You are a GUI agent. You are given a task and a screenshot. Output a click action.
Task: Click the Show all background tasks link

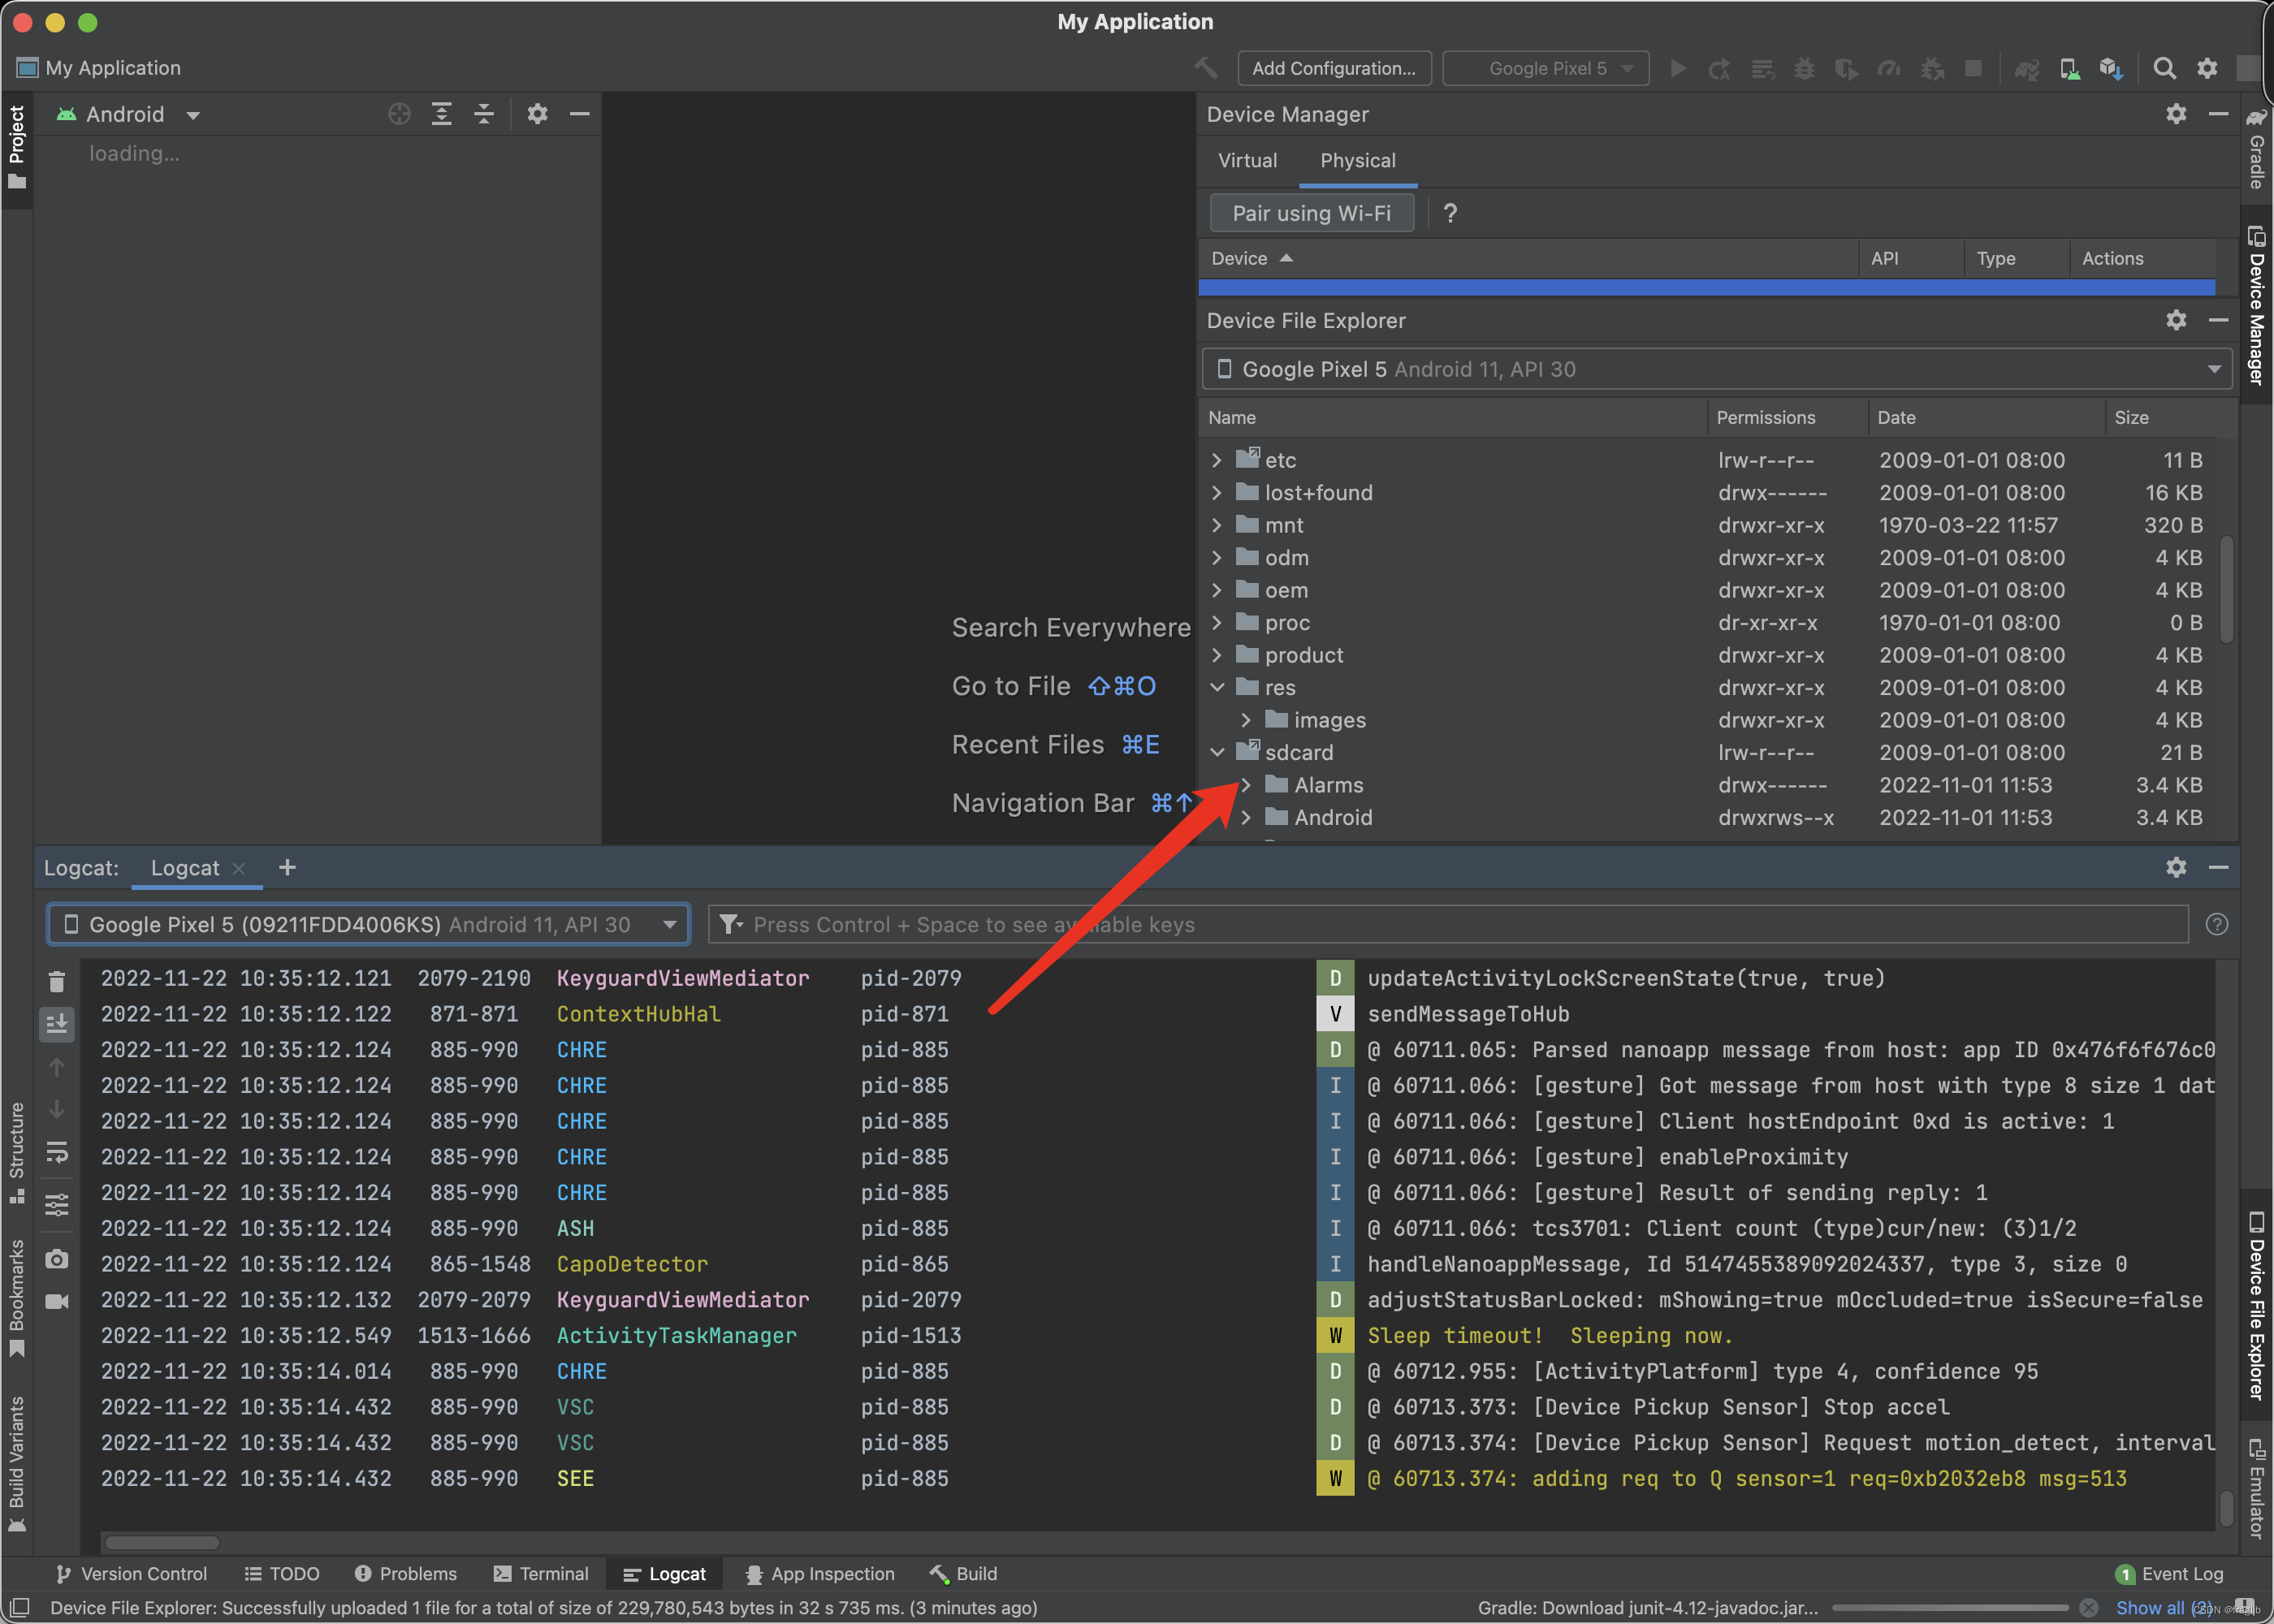2164,1607
